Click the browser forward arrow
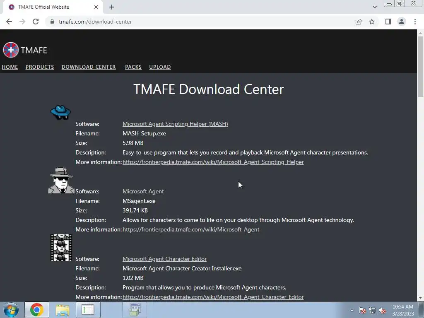Viewport: 424px width, 318px height. click(x=22, y=22)
